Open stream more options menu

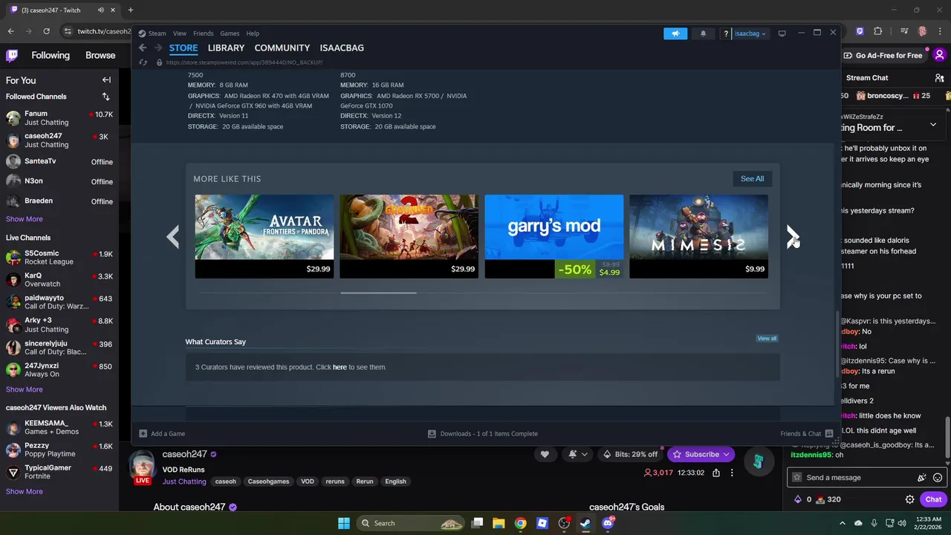[x=732, y=473]
